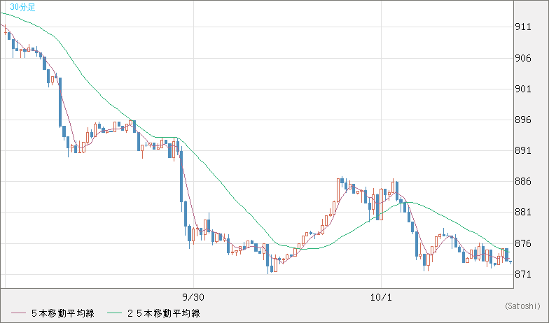This screenshot has height=323, width=549.
Task: Select the 901 price level on axis
Action: [522, 89]
